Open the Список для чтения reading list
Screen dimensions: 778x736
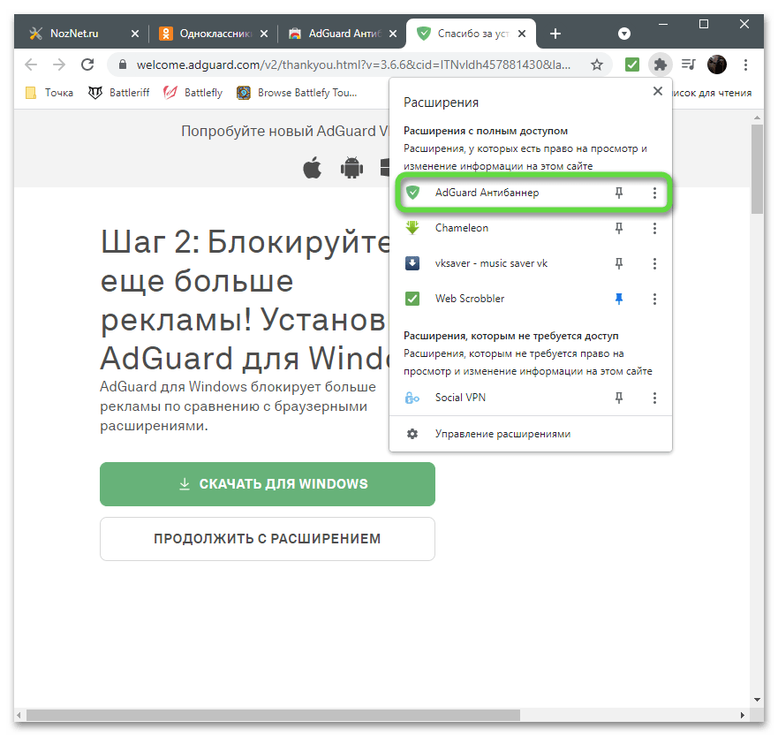point(713,93)
